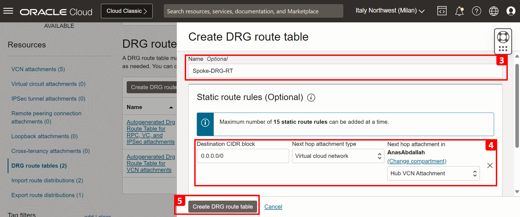Remove the static route rule with X
This screenshot has width=520, height=217.
490,165
